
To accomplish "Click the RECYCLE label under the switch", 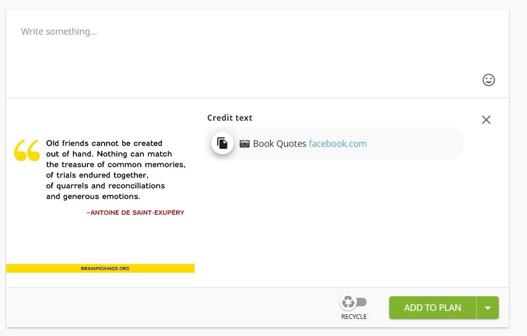I will coord(354,316).
